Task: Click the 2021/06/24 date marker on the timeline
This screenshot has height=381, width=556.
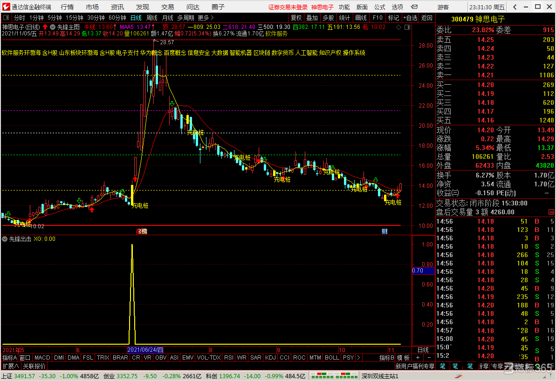Action: (145, 350)
